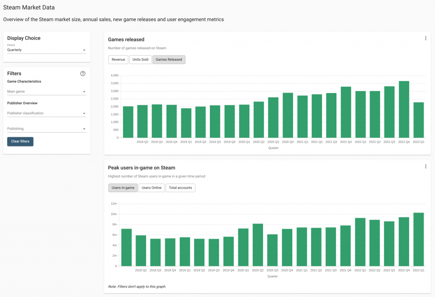Screen dimensions: 435x297
Task: Click the 2020 Q3 bar in Peak users chart
Action: 272,250
